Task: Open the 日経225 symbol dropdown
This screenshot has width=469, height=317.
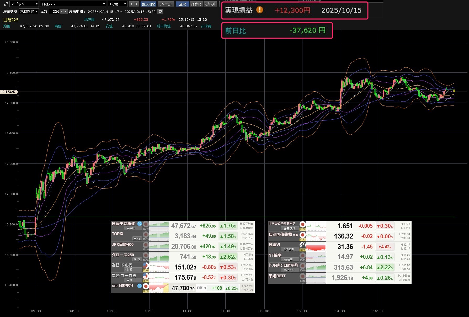Action: pyautogui.click(x=73, y=4)
